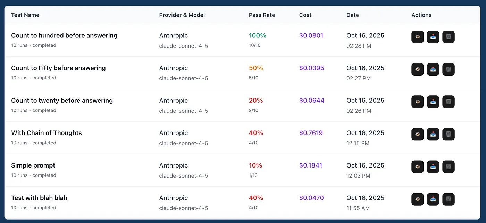The height and width of the screenshot is (223, 486).
Task: View the "Count to hundred before answering" test results
Action: tap(417, 37)
